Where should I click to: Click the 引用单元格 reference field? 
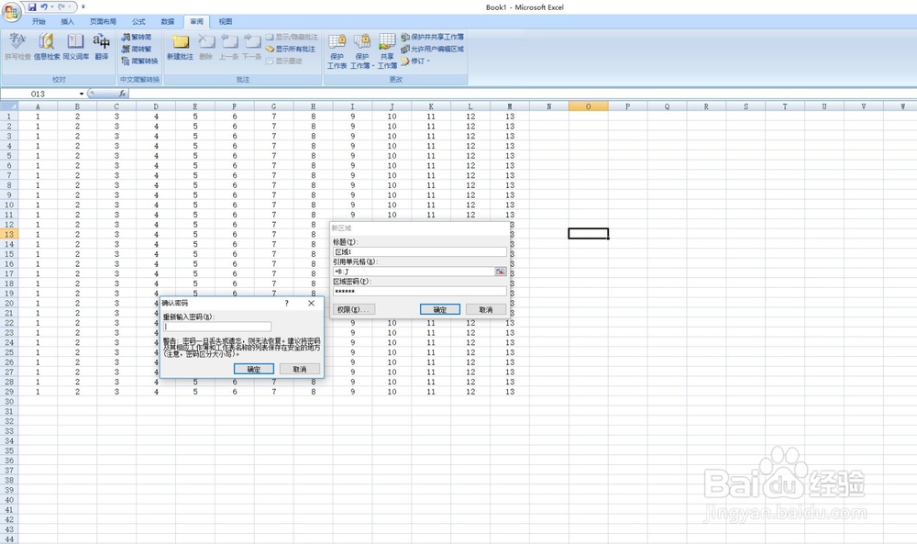click(414, 272)
